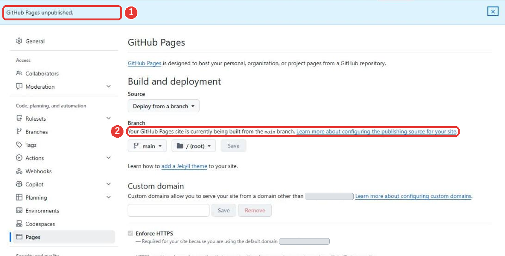Click Save button for custom domain
505x256 pixels.
223,210
